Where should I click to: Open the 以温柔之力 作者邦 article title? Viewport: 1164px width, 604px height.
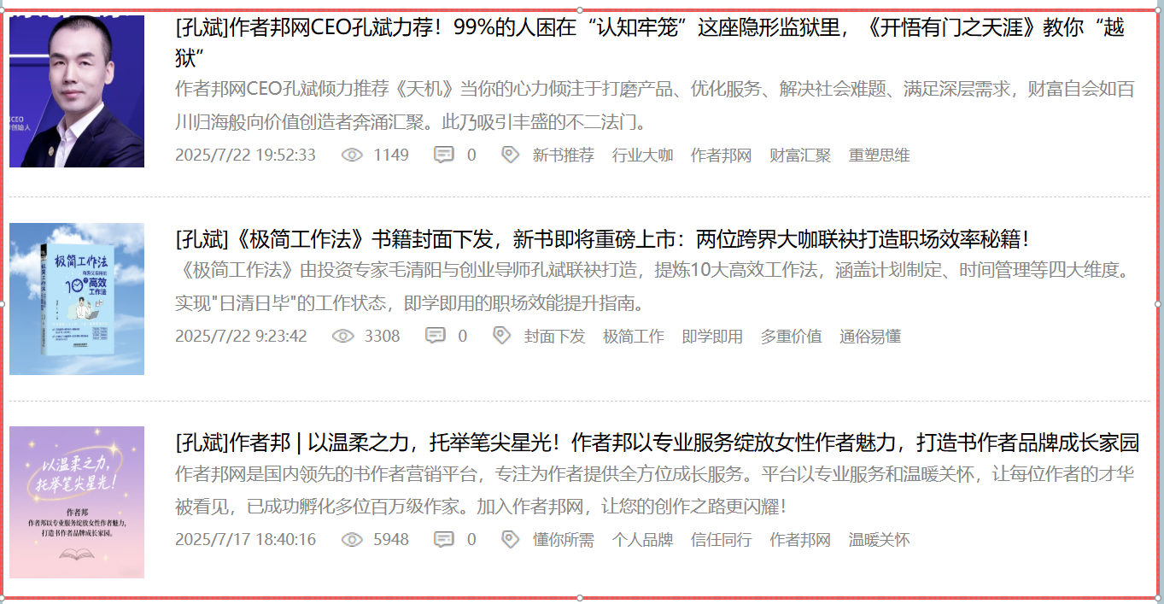(658, 443)
